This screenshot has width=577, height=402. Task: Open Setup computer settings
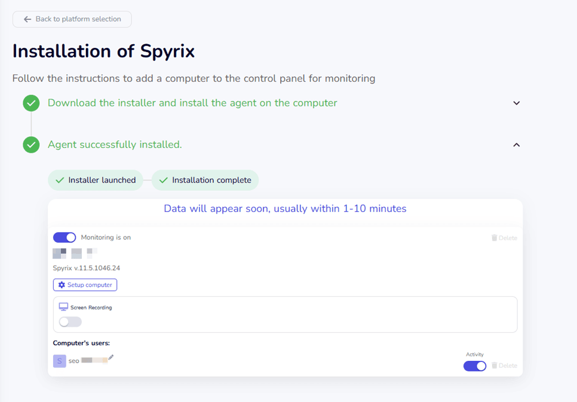click(x=85, y=285)
